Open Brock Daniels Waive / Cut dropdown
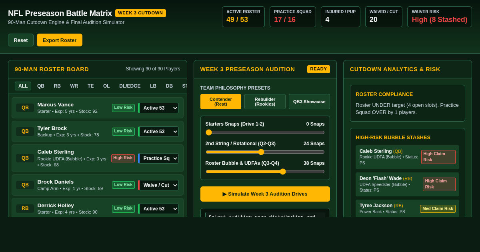The image size is (480, 252). tap(158, 185)
